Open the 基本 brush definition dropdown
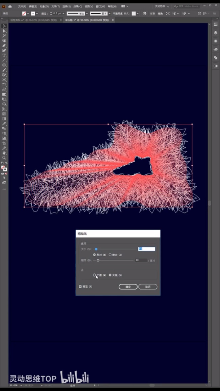Screen dimensions: 220x391 click(x=109, y=13)
